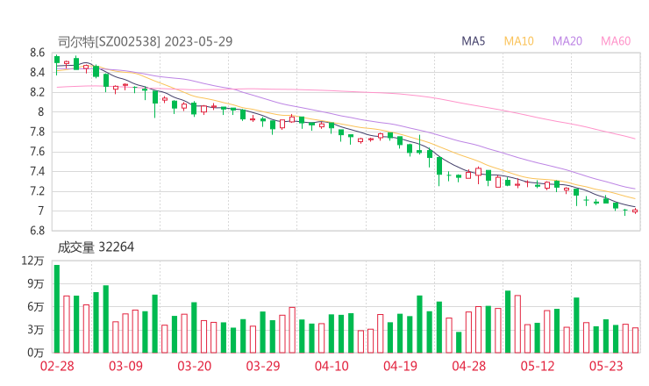Click the 9万 volume axis label
Viewport: 649px width, 386px height.
pyautogui.click(x=36, y=283)
